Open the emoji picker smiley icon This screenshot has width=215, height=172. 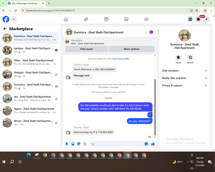pyautogui.click(x=146, y=144)
